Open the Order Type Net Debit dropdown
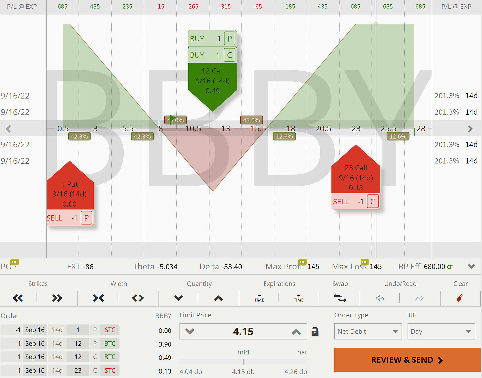Viewport: 482px width, 378px height. click(368, 331)
